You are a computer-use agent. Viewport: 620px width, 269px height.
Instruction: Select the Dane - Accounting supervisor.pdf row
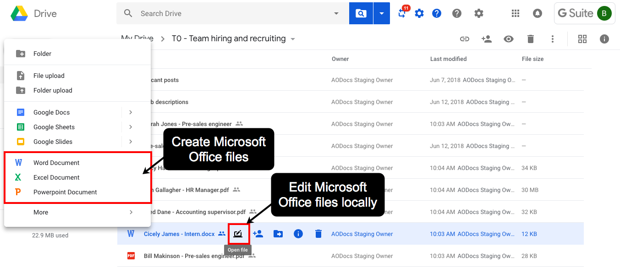coord(351,212)
